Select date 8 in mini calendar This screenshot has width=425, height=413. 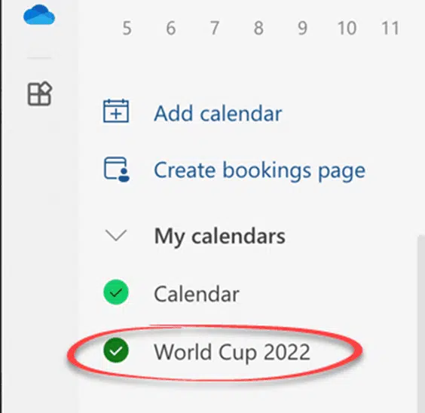click(259, 28)
